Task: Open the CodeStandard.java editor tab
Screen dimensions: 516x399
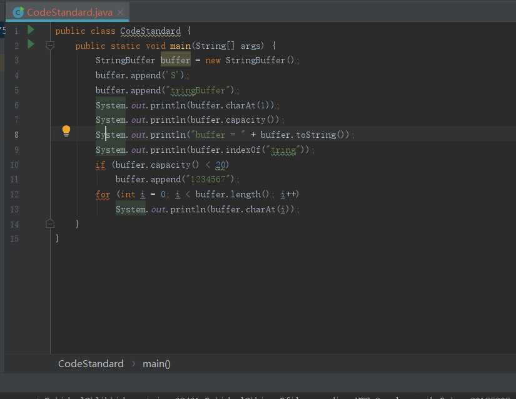Action: [x=68, y=12]
